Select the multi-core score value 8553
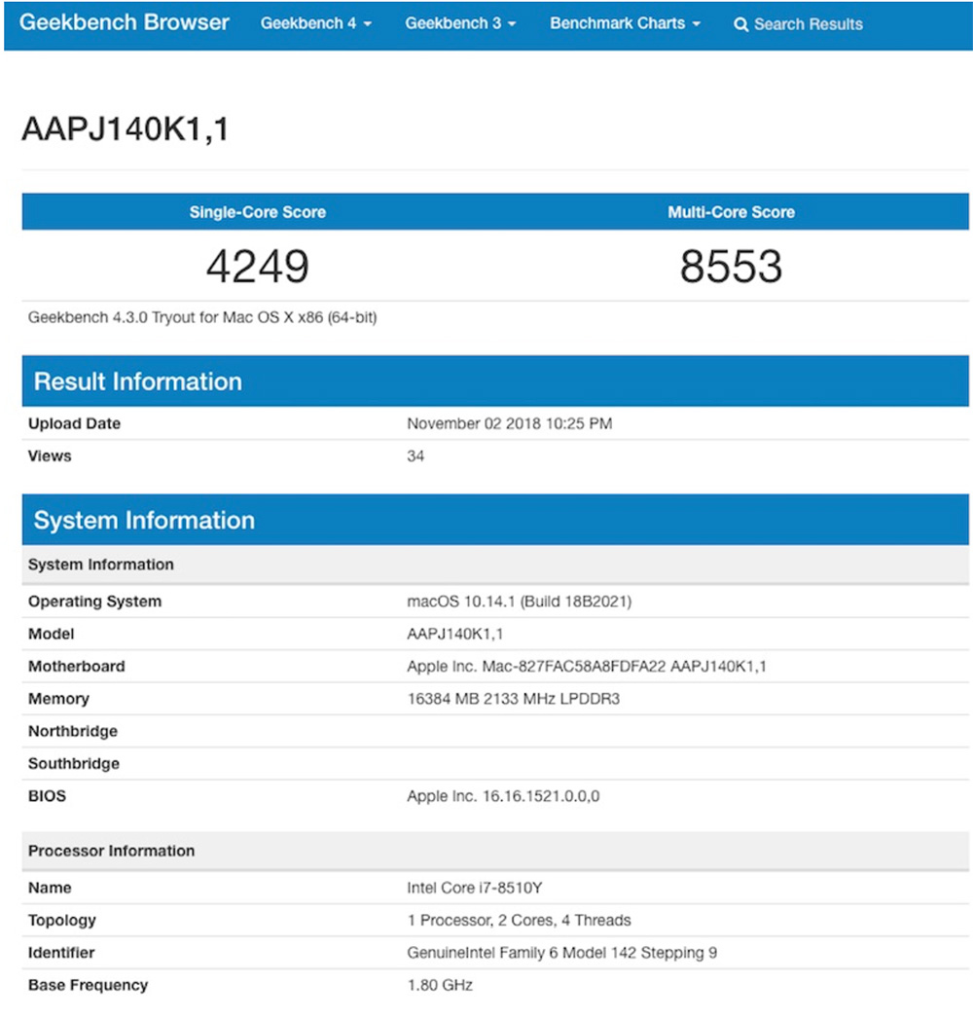 tap(731, 266)
